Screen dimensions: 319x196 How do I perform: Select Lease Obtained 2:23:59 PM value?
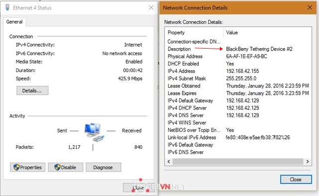pos(268,86)
